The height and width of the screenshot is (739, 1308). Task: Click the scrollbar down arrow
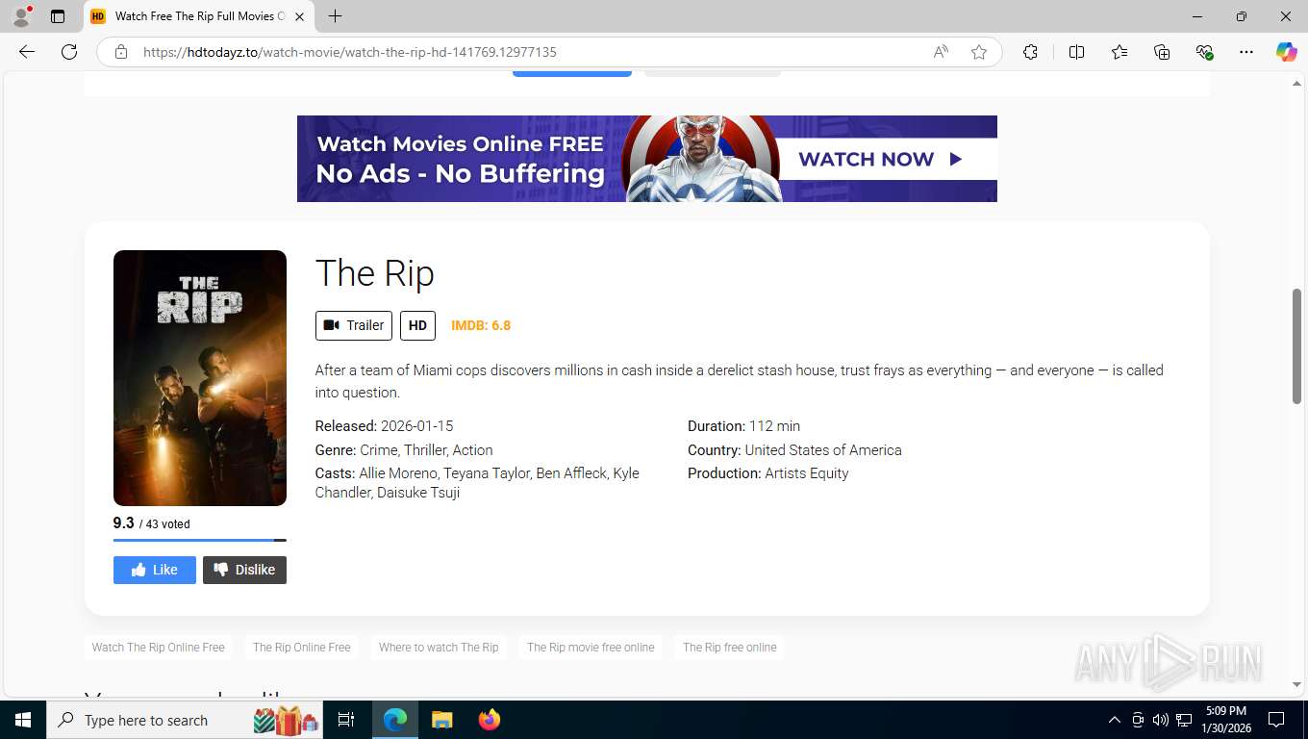click(1296, 684)
